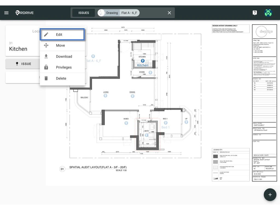Choose Edit from the context menu
The width and height of the screenshot is (280, 210).
click(x=62, y=34)
